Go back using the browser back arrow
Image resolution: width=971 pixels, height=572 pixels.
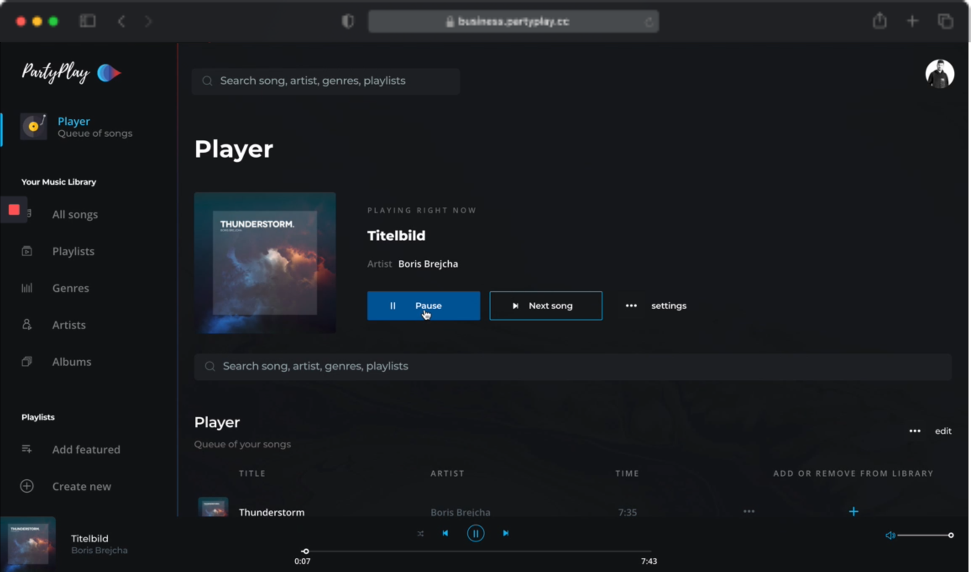(122, 21)
